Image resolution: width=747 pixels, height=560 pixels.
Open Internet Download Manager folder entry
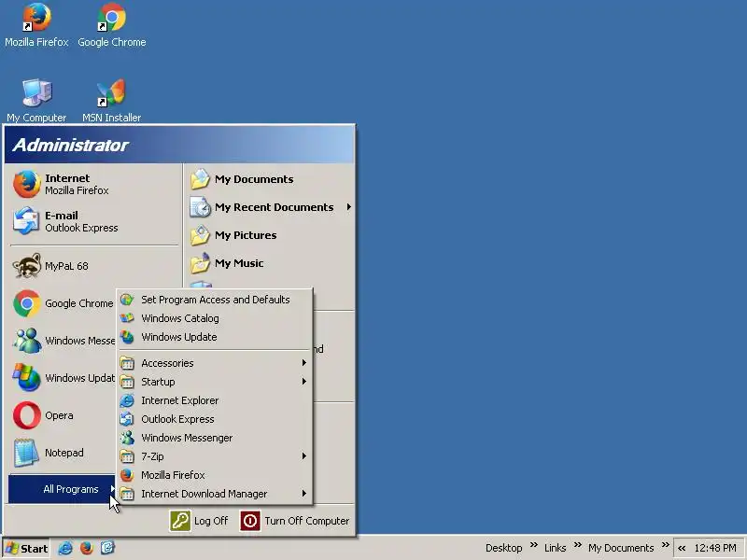[x=215, y=494]
